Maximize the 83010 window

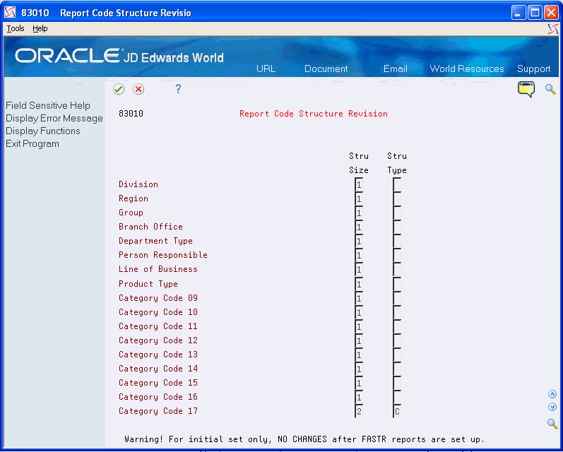[535, 13]
